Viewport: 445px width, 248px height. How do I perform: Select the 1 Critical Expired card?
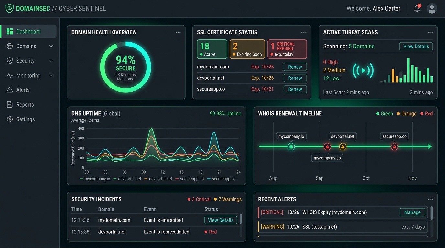pos(287,49)
